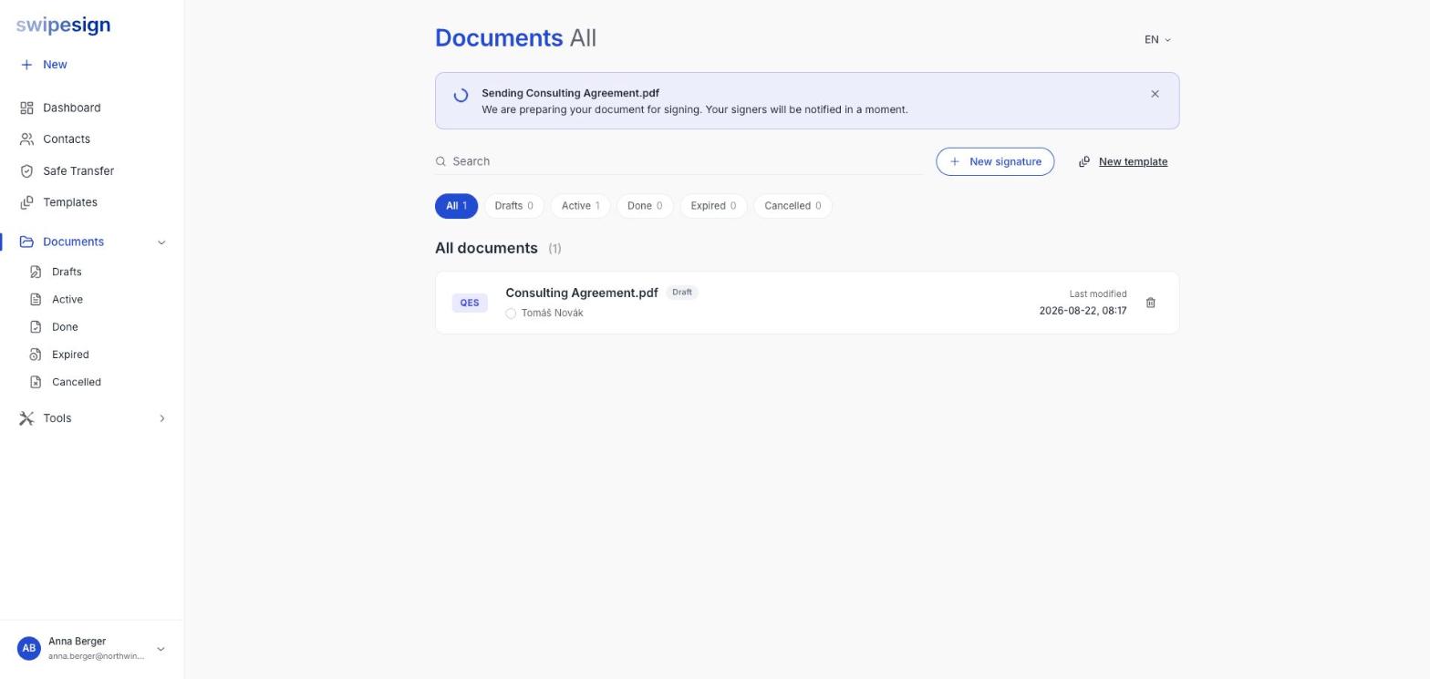1430x679 pixels.
Task: Open Safe Transfer label in sidebar
Action: 78,171
